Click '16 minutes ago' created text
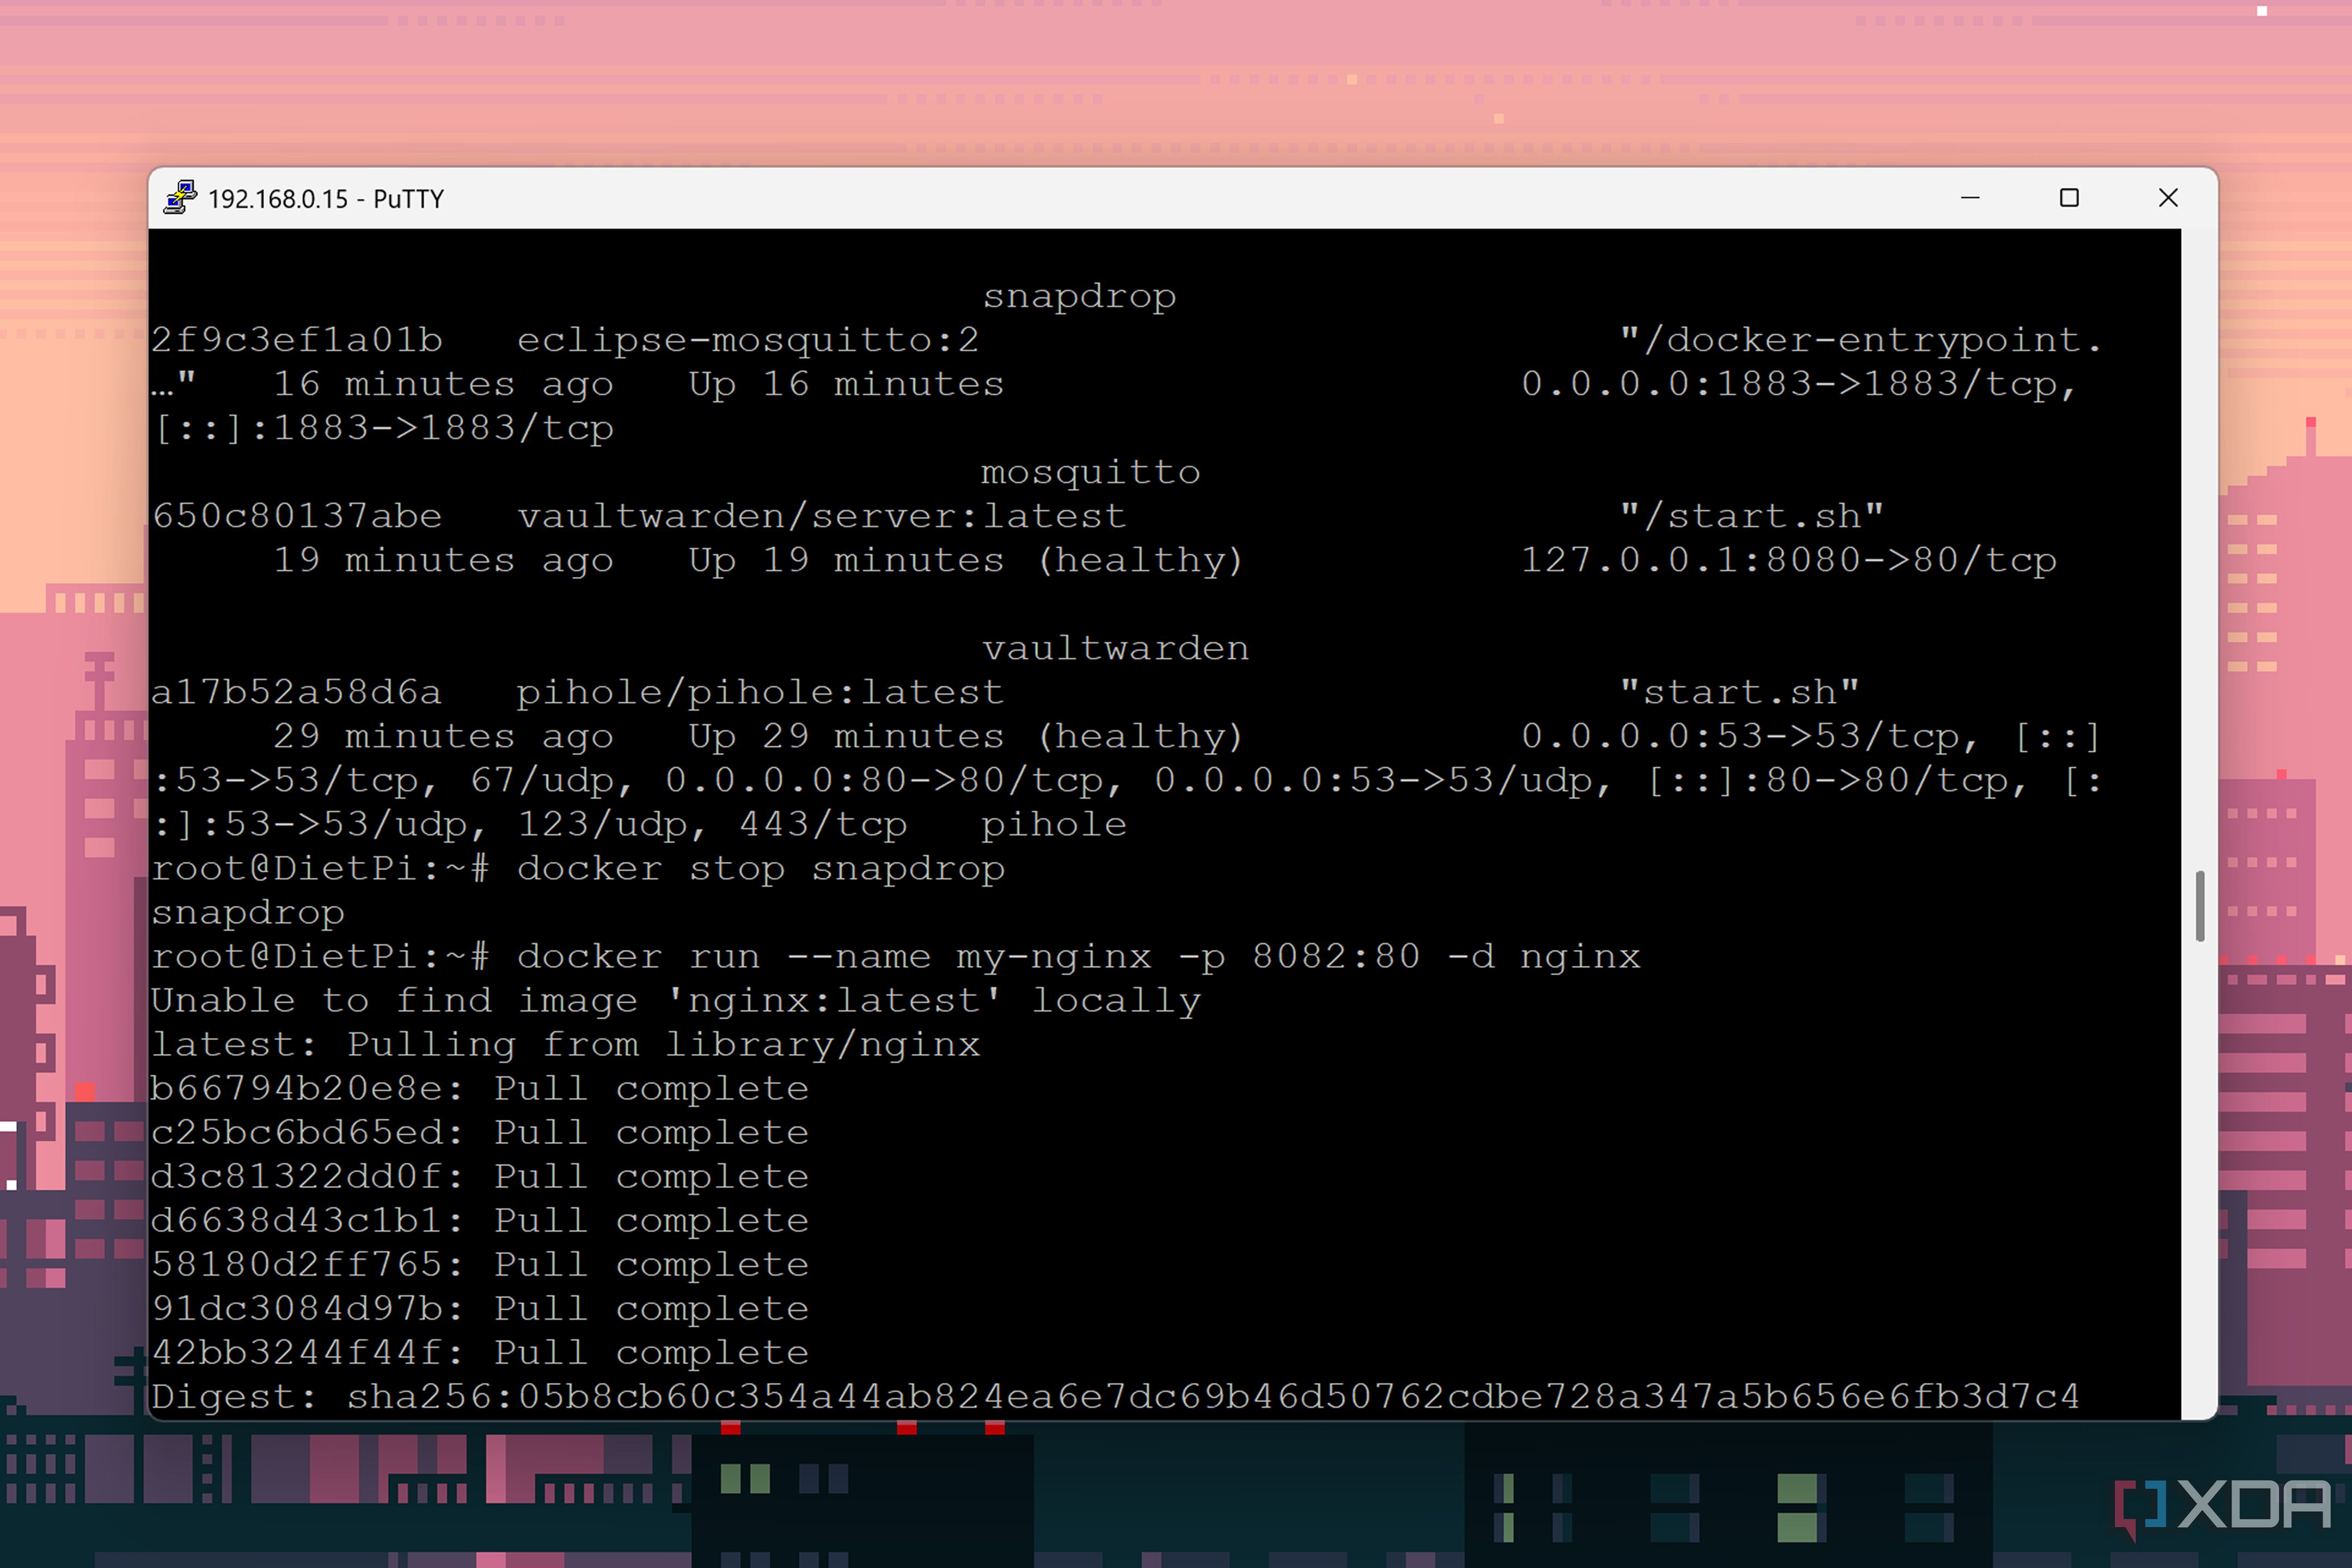Image resolution: width=2352 pixels, height=1568 pixels. pos(443,384)
